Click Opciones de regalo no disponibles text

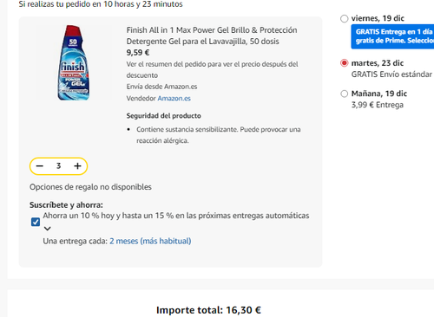click(x=90, y=187)
